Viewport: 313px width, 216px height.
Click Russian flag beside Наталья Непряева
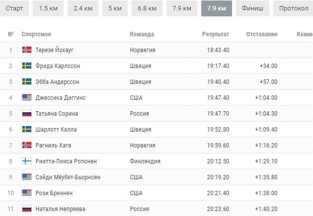point(27,209)
